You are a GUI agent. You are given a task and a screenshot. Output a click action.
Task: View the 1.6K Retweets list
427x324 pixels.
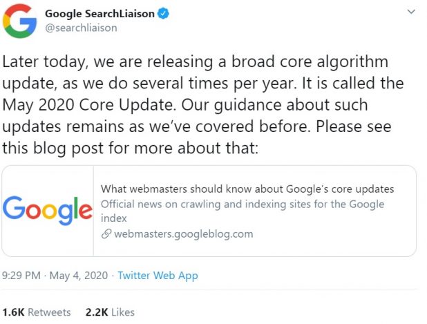click(x=37, y=312)
